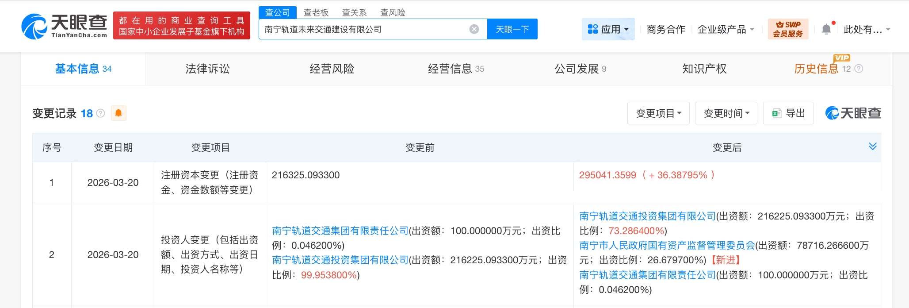
Task: Expand the table with double chevron icon
Action: [872, 146]
